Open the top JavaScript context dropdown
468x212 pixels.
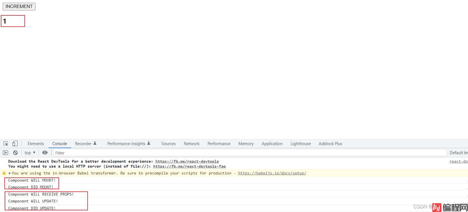30,153
